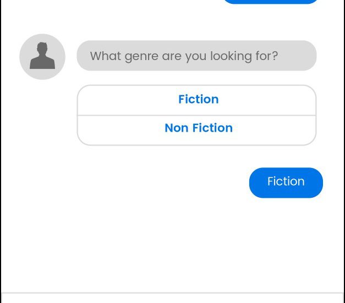The width and height of the screenshot is (345, 303).
Task: Pick Fiction from the quick replies card
Action: tap(196, 100)
